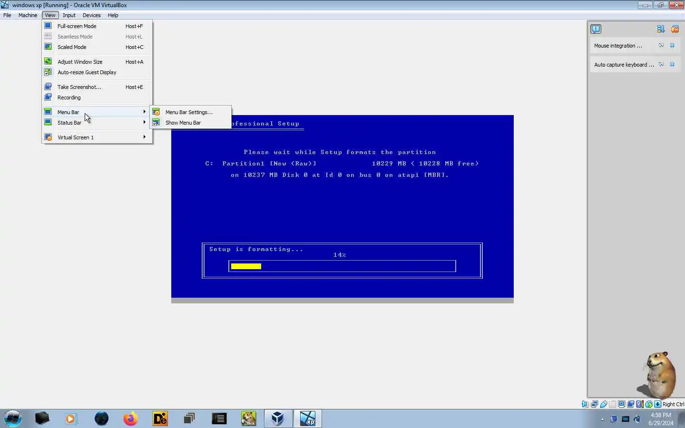Click the Auto capture keyboard notification text

click(x=624, y=65)
